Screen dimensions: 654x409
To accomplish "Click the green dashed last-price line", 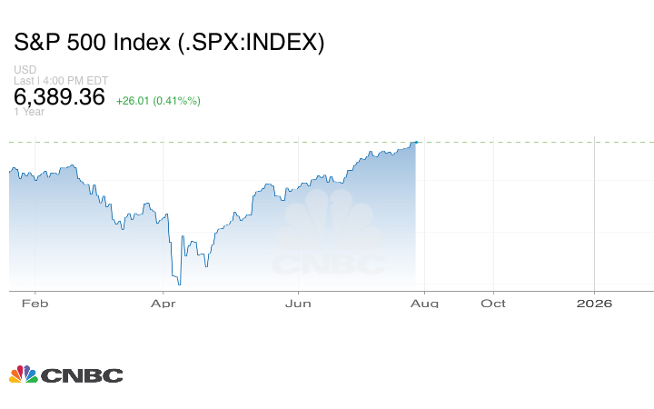I will [x=527, y=142].
